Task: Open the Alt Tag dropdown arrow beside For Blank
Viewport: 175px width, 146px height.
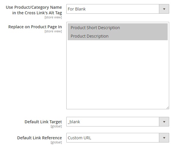Action: click(164, 9)
